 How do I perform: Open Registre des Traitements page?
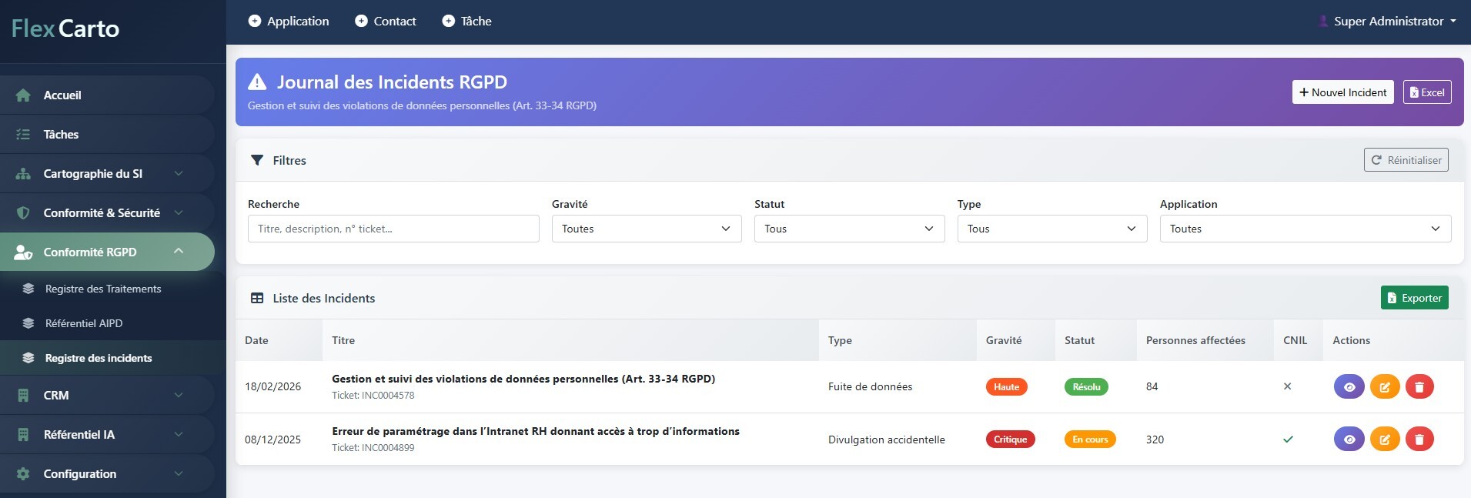[x=113, y=289]
